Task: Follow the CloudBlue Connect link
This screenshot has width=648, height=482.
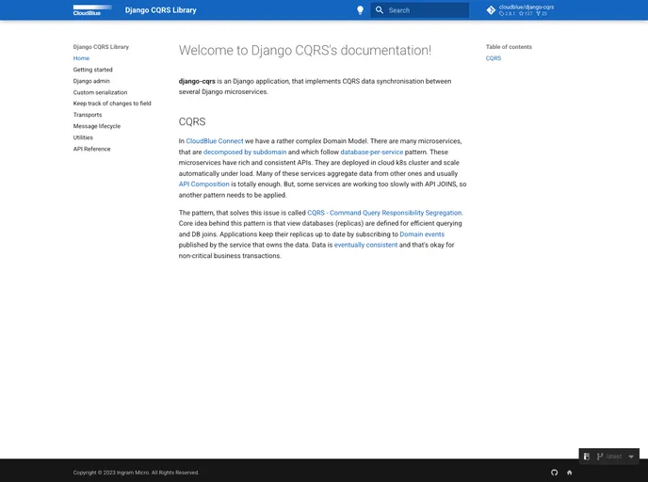Action: point(215,141)
